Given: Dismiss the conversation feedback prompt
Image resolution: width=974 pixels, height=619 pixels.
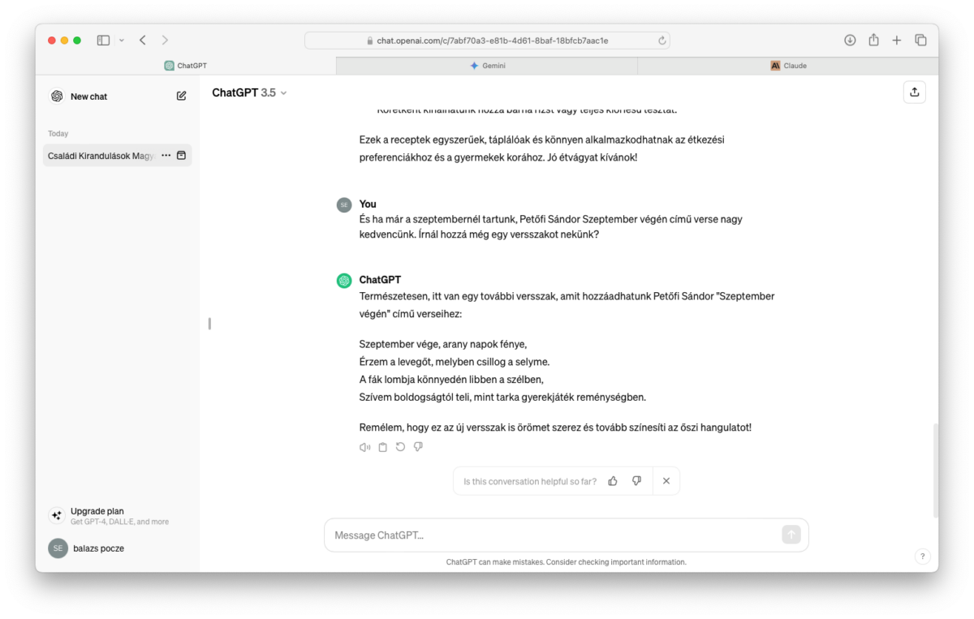Looking at the screenshot, I should [666, 481].
